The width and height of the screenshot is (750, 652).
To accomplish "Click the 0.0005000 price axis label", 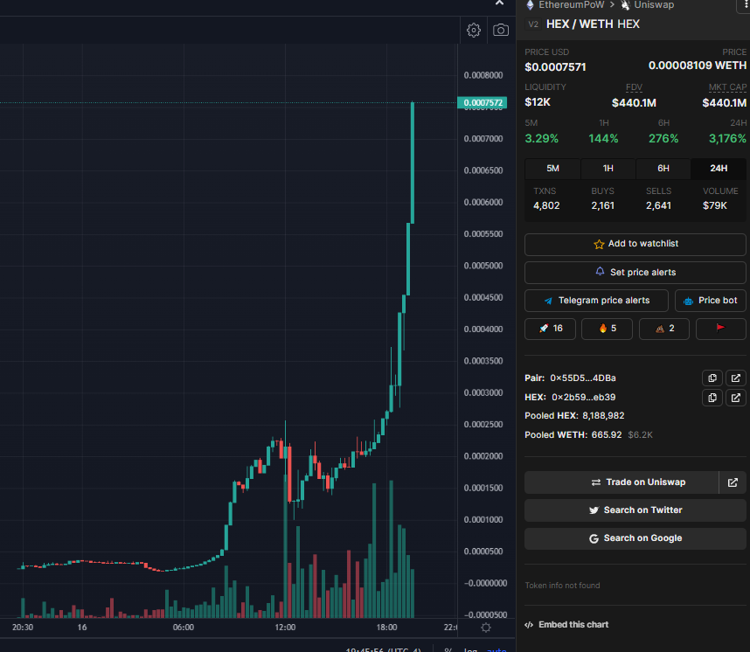I will coord(483,266).
